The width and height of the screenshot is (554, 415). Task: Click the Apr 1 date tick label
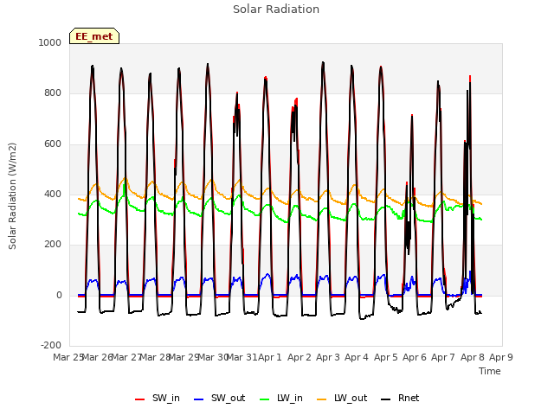270,357
